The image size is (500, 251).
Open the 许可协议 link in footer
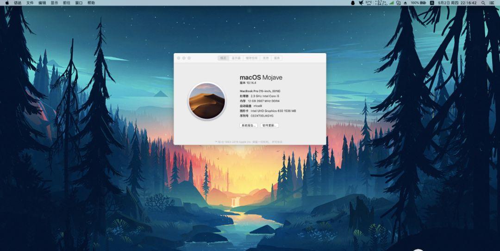coord(277,142)
